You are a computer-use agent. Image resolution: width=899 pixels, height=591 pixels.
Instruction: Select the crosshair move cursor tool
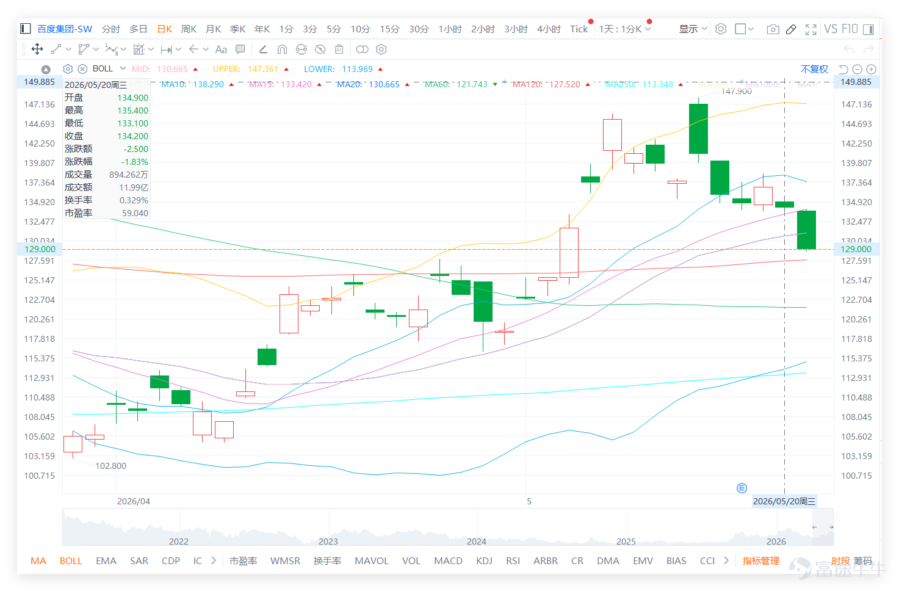37,49
